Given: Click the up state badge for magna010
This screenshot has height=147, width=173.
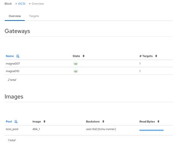Looking at the screenshot, I should (76, 71).
